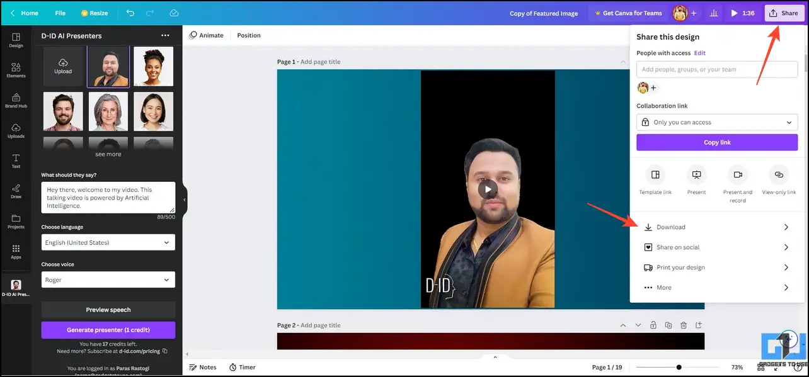Click the cloud save status icon

[x=174, y=13]
